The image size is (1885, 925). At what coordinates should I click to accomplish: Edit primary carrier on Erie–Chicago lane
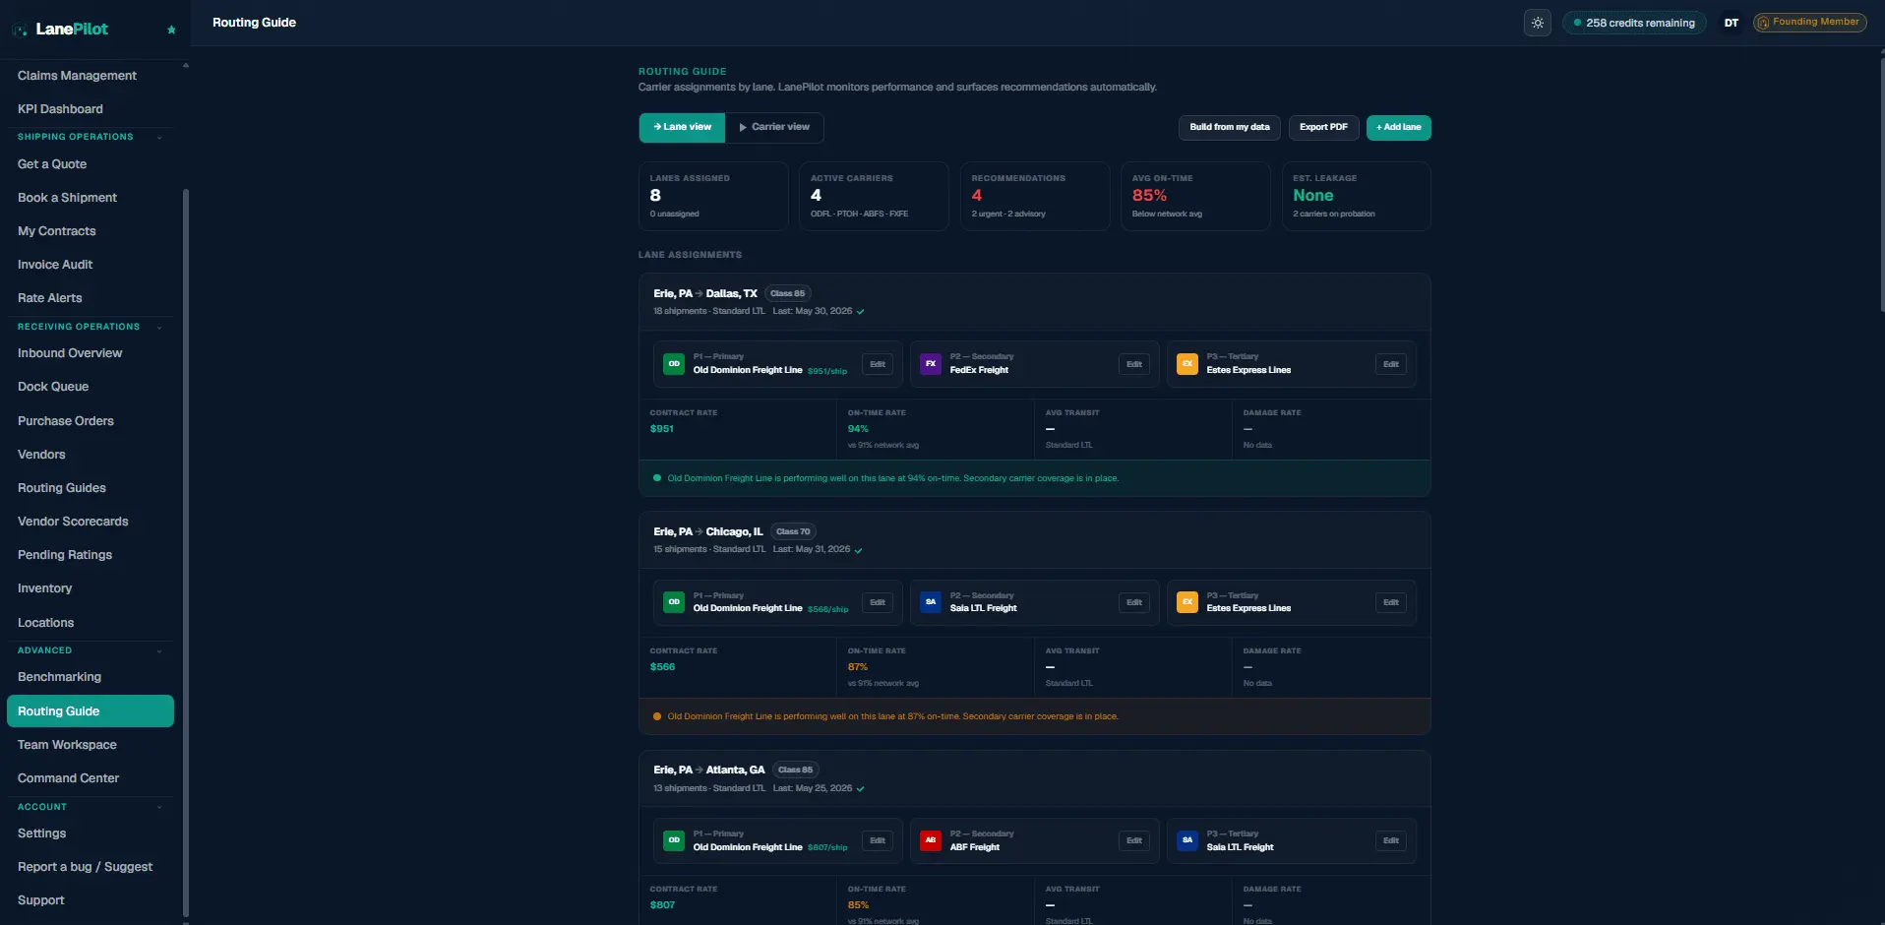coord(878,602)
